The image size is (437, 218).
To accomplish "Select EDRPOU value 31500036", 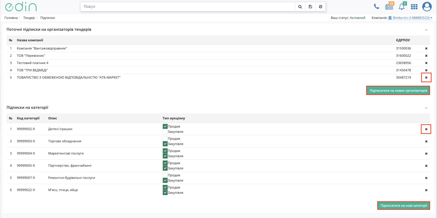I will (403, 48).
